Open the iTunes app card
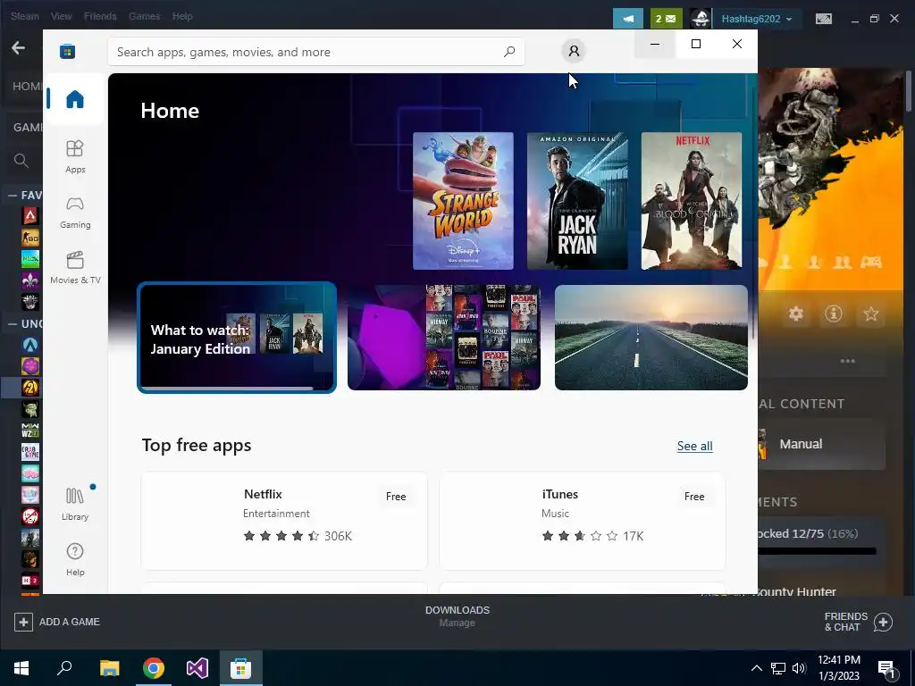 click(582, 521)
